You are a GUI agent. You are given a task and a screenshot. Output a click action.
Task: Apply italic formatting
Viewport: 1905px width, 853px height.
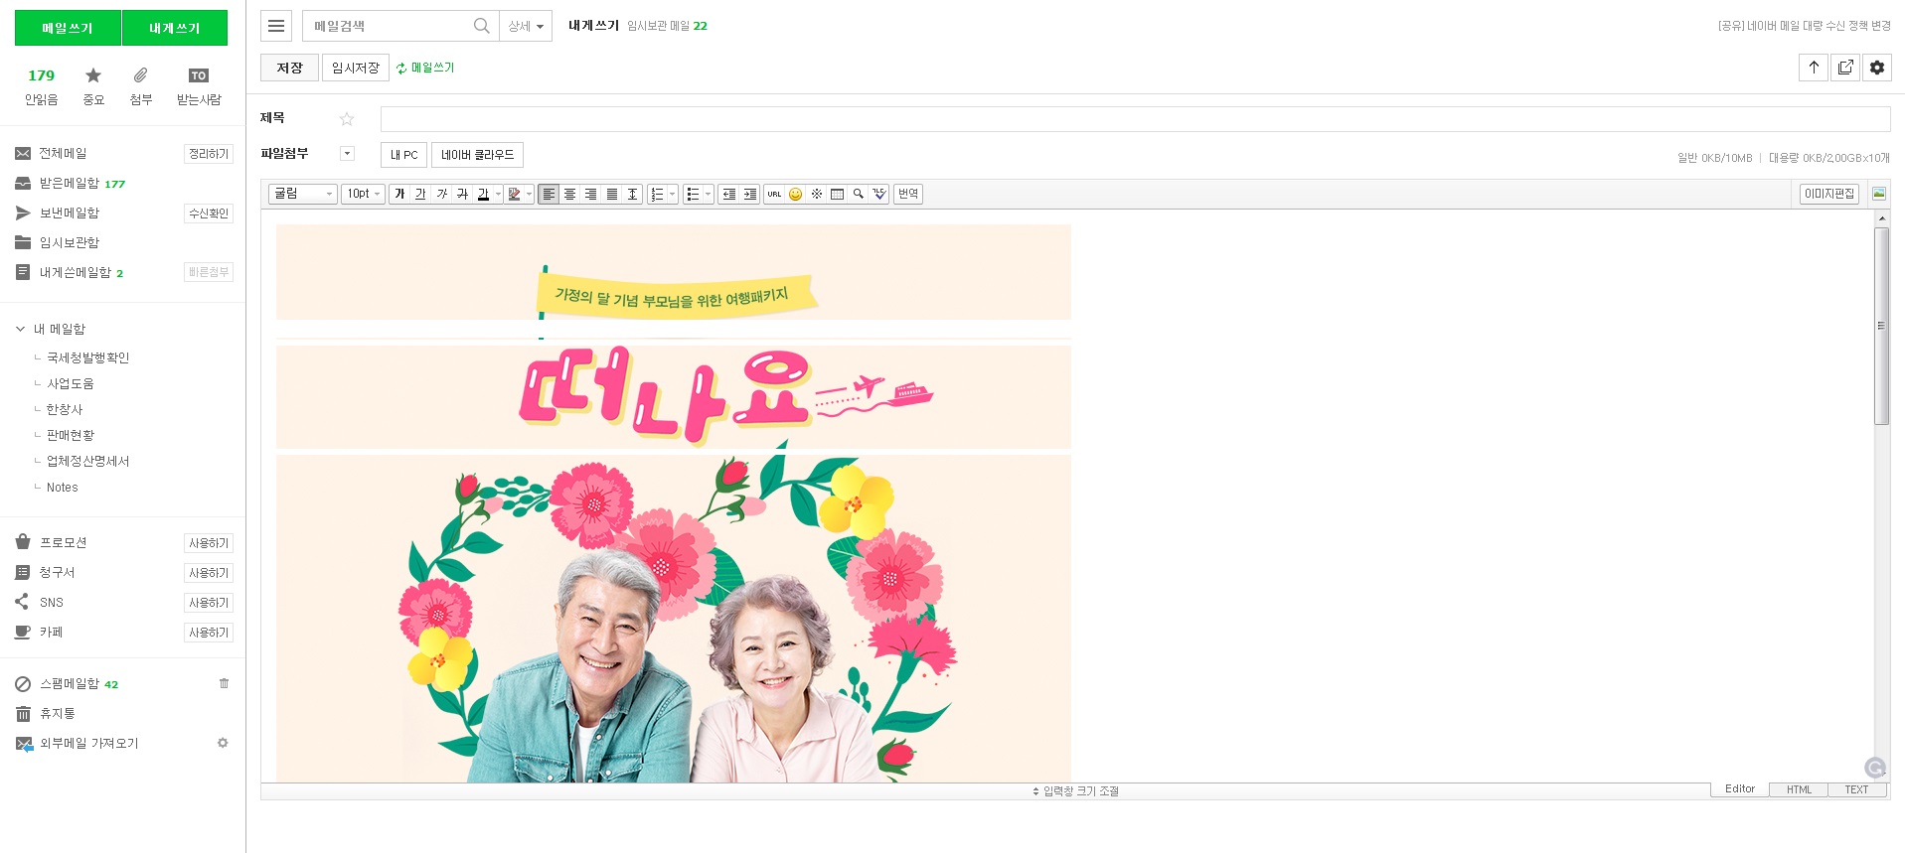click(441, 194)
